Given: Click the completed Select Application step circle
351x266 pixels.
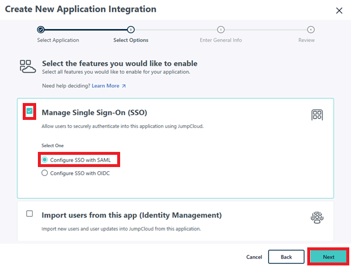Looking at the screenshot, I should (40, 29).
